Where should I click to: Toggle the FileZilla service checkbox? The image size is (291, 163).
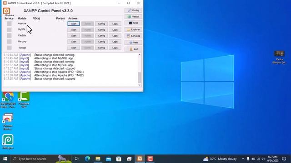pos(9,35)
